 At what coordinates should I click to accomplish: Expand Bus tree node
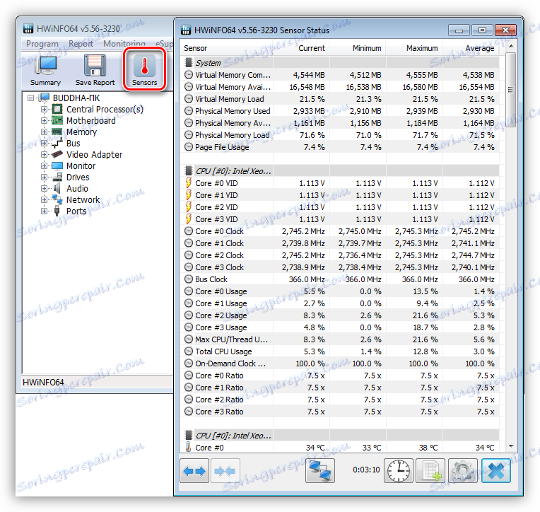44,143
